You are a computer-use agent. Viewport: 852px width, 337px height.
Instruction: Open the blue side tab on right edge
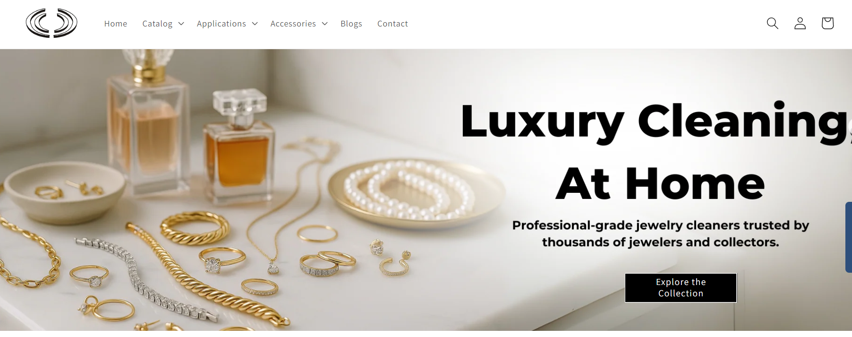coord(849,237)
